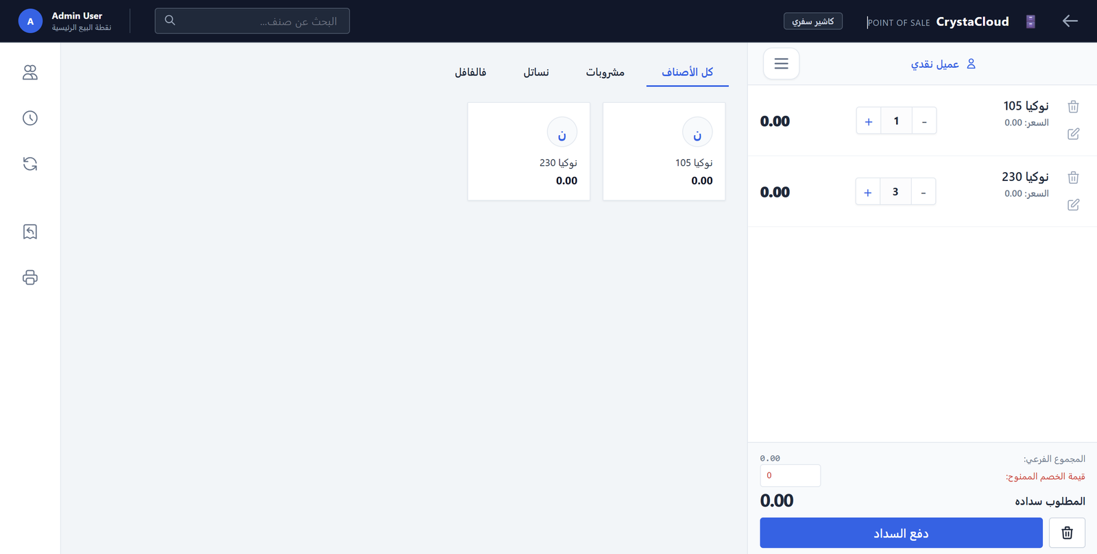The width and height of the screenshot is (1097, 554).
Task: Click the Admin User name text
Action: click(x=77, y=16)
